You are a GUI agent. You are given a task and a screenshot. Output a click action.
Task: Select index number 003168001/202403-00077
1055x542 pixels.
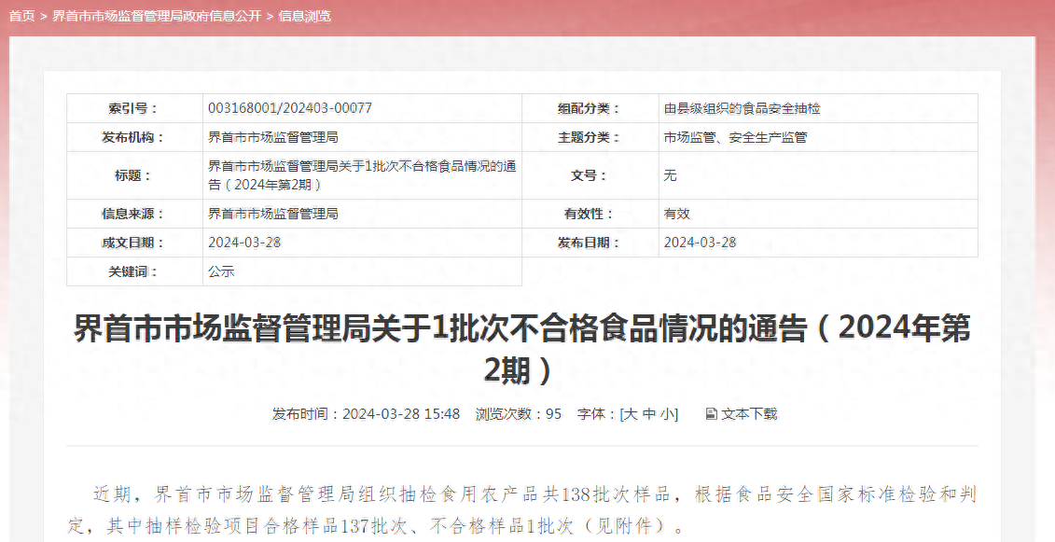[290, 108]
